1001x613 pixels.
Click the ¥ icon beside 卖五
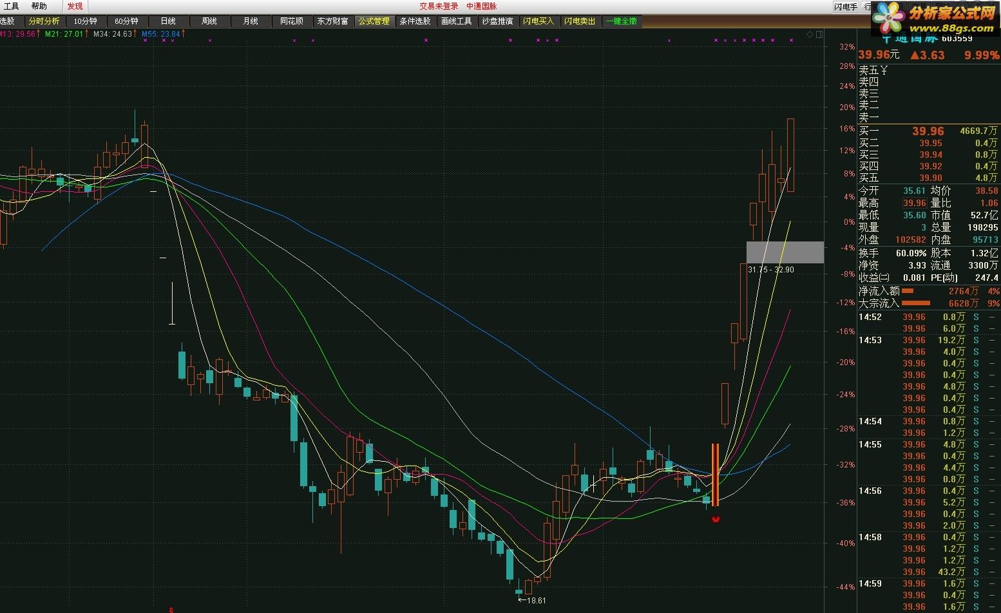(x=884, y=70)
